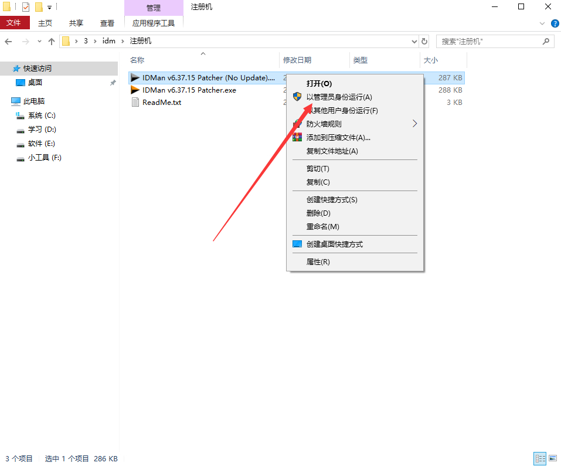The image size is (561, 466).
Task: Click the New Folder quick access icon
Action: point(39,7)
